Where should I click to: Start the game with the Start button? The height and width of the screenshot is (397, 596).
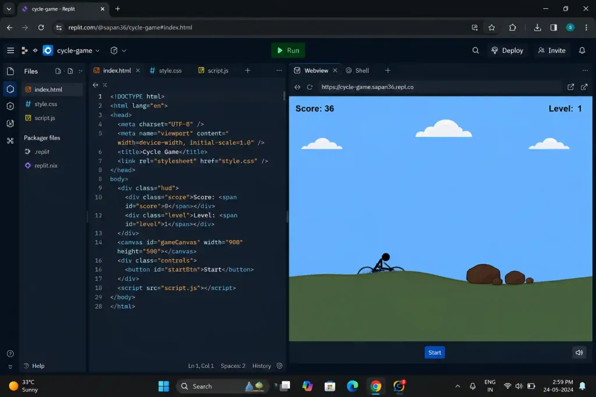tap(434, 353)
